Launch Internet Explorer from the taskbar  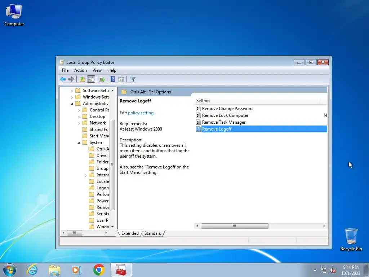[32, 270]
